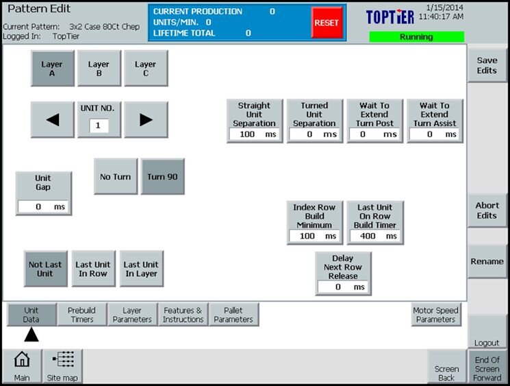Viewport: 510px width, 386px height.
Task: Open Motor Speed Parameters
Action: click(435, 315)
